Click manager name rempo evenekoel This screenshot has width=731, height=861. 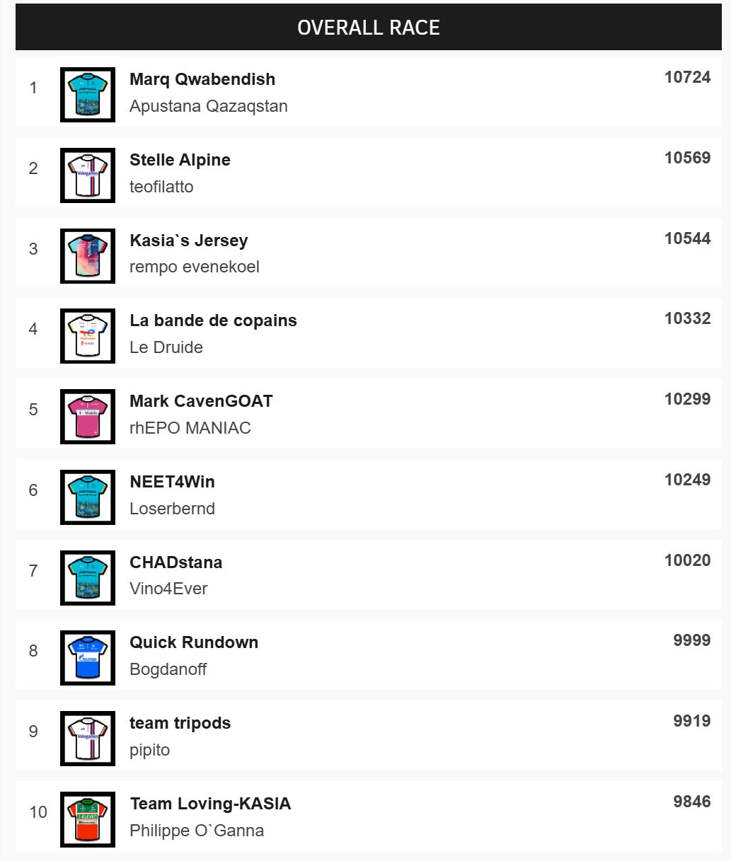click(x=195, y=267)
